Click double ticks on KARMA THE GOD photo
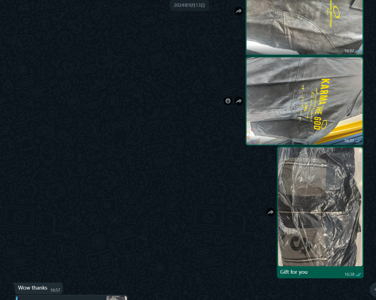The image size is (376, 300). tap(358, 141)
